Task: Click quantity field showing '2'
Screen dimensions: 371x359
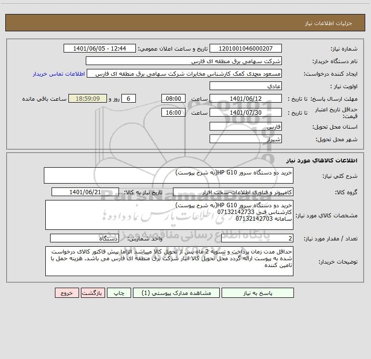Action: tap(257, 238)
